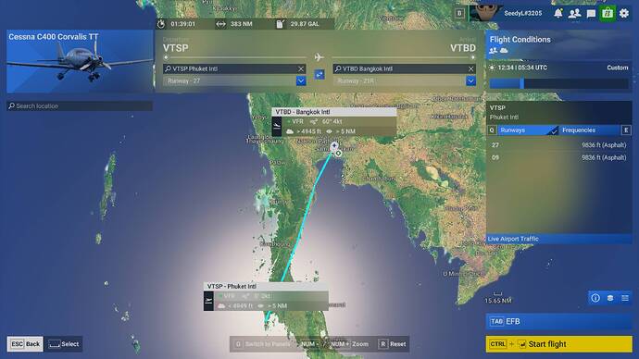The width and height of the screenshot is (639, 359).
Task: Click the 383 NM distance value
Action: (x=242, y=24)
